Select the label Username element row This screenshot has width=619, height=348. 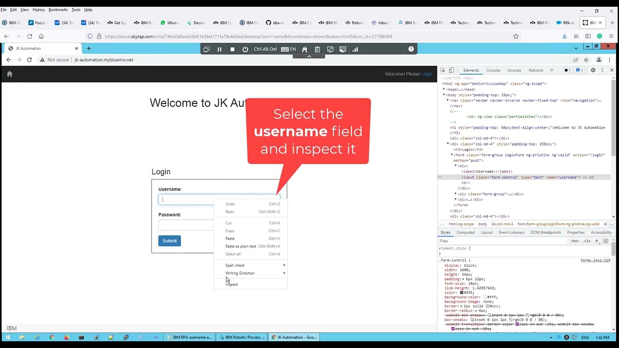pyautogui.click(x=486, y=172)
